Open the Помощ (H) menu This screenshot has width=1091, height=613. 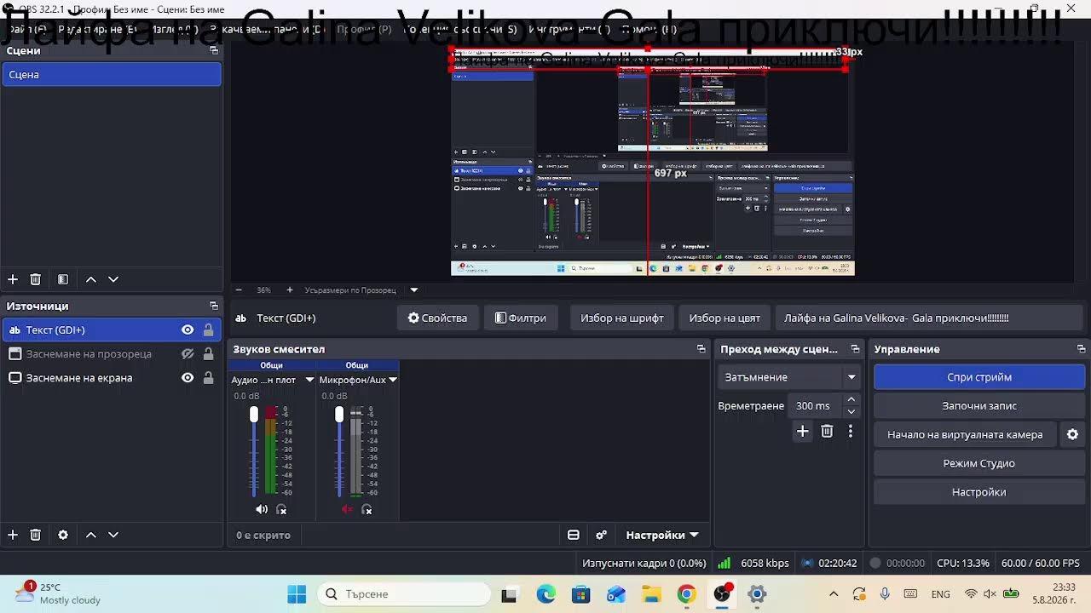(649, 29)
